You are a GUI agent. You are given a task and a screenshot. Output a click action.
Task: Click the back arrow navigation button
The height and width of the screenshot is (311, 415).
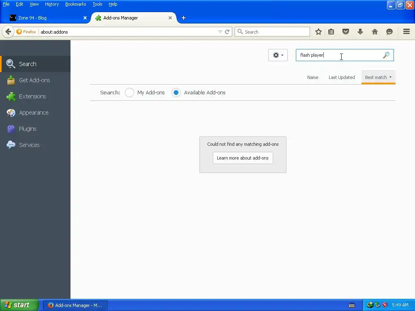pyautogui.click(x=8, y=32)
